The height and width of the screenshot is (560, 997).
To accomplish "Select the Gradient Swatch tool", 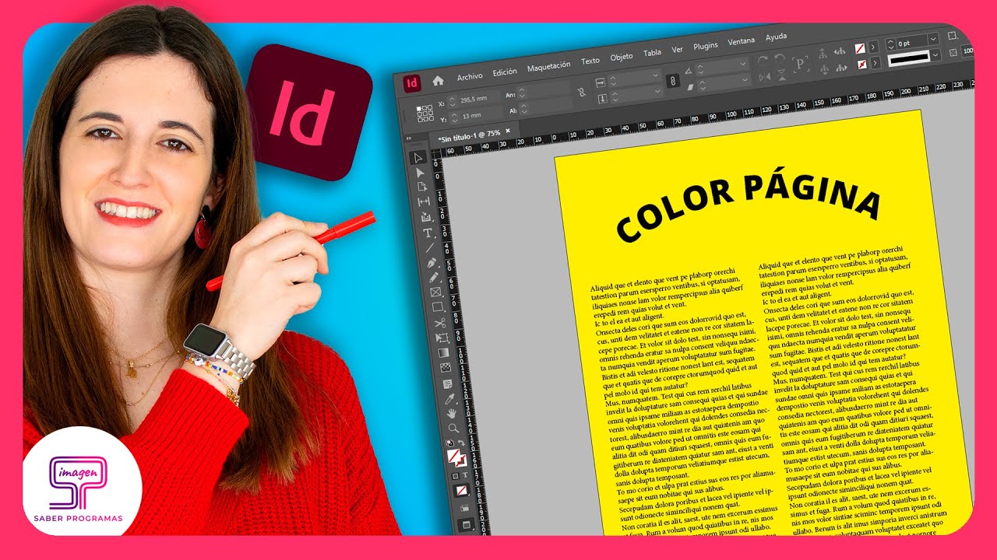I will [442, 353].
